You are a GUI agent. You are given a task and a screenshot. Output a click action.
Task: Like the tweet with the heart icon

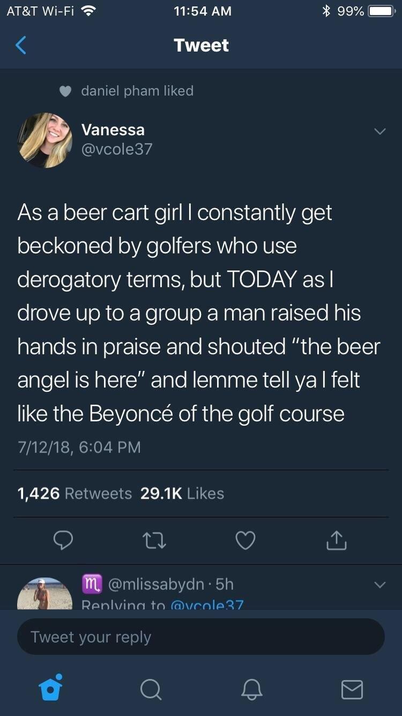click(245, 540)
